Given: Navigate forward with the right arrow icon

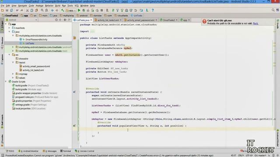Looking at the screenshot, I should (57, 10).
